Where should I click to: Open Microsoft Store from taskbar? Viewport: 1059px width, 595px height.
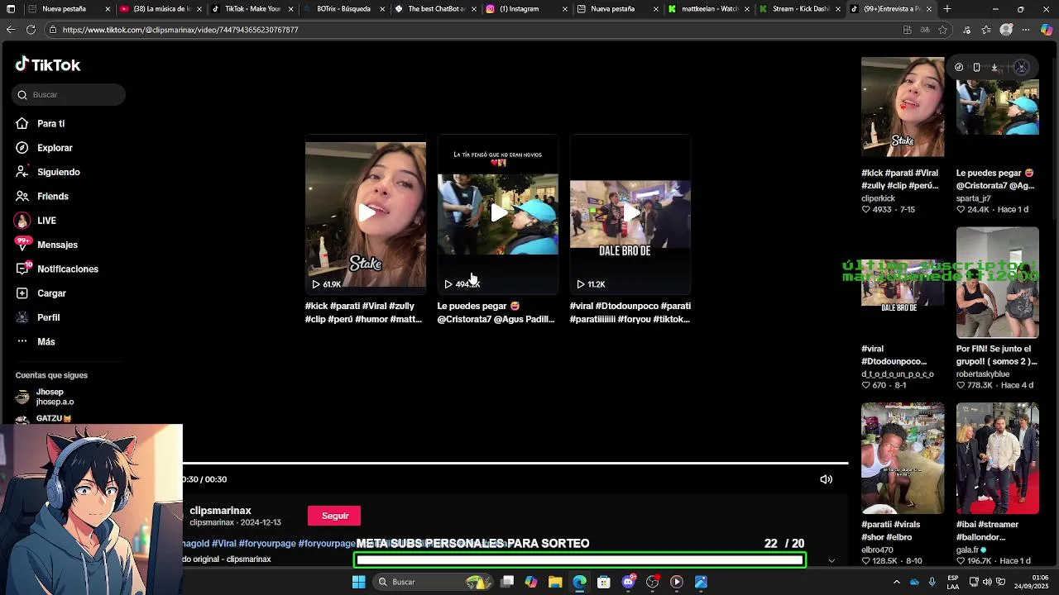pyautogui.click(x=604, y=582)
